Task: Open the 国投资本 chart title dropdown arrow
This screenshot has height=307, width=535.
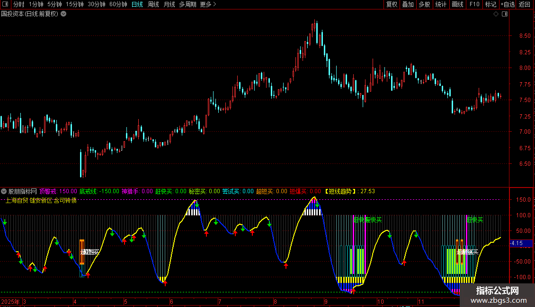Action: point(64,14)
